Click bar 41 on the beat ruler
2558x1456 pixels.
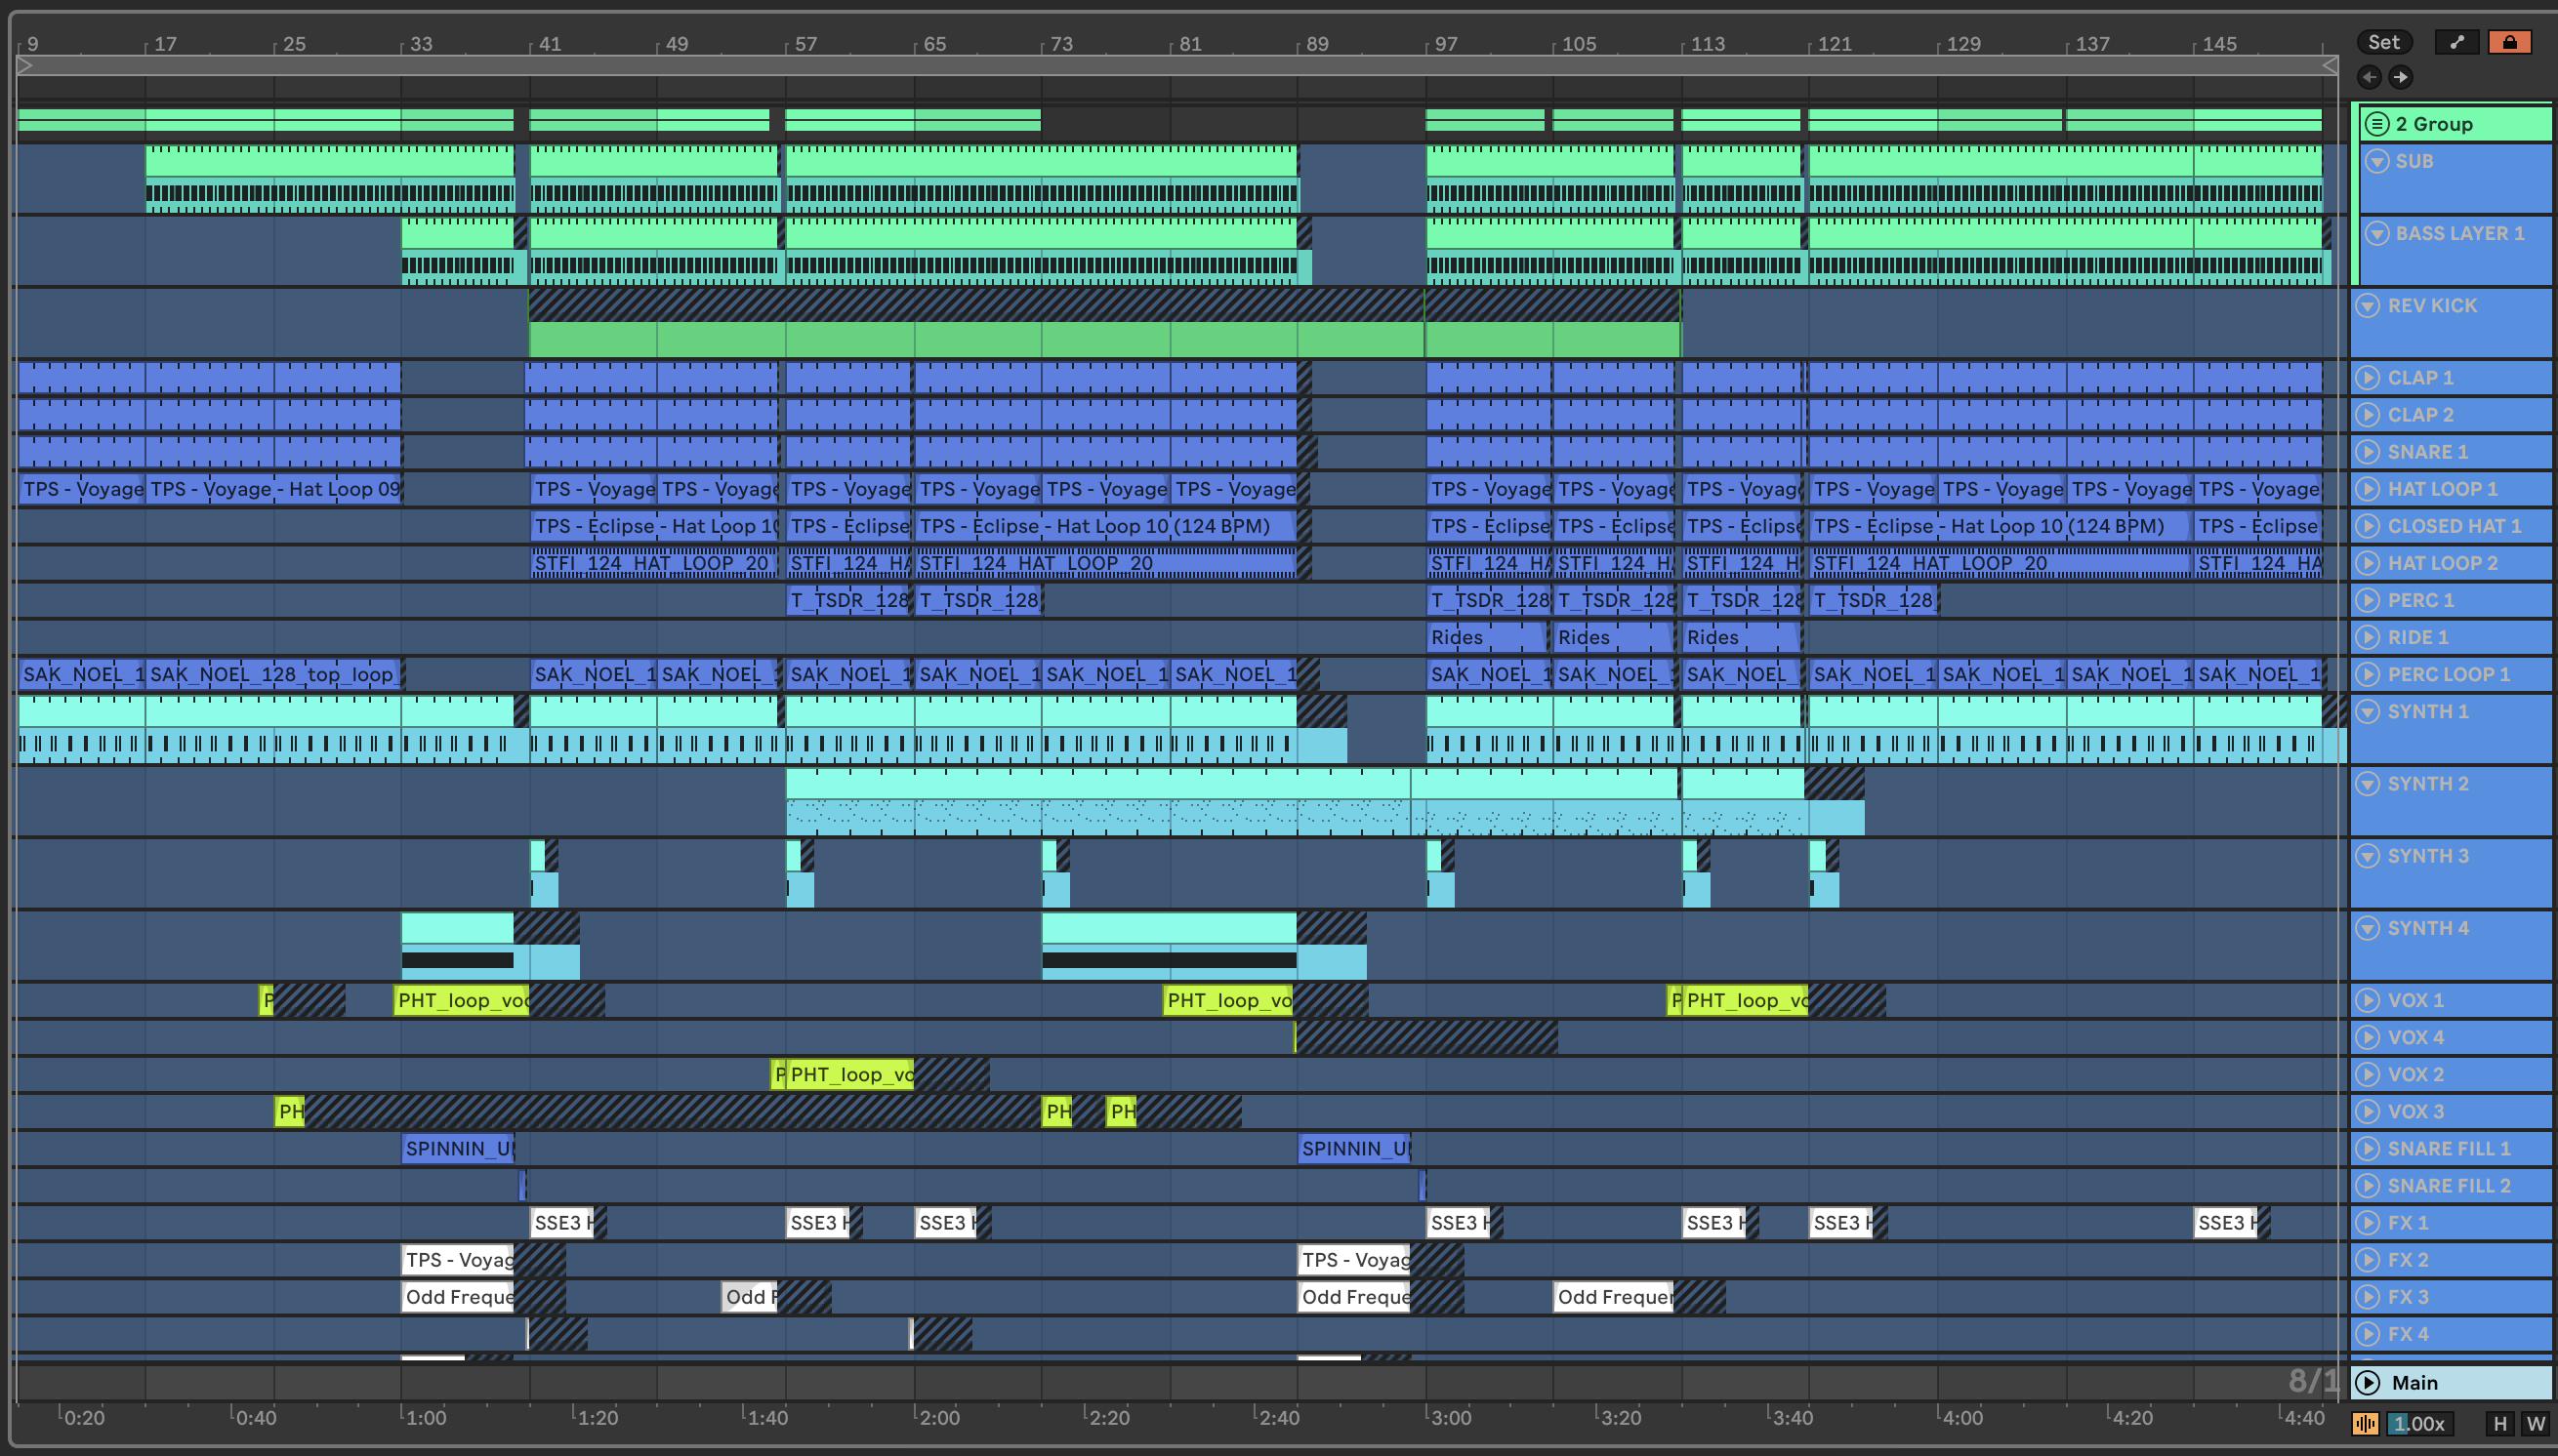(550, 44)
